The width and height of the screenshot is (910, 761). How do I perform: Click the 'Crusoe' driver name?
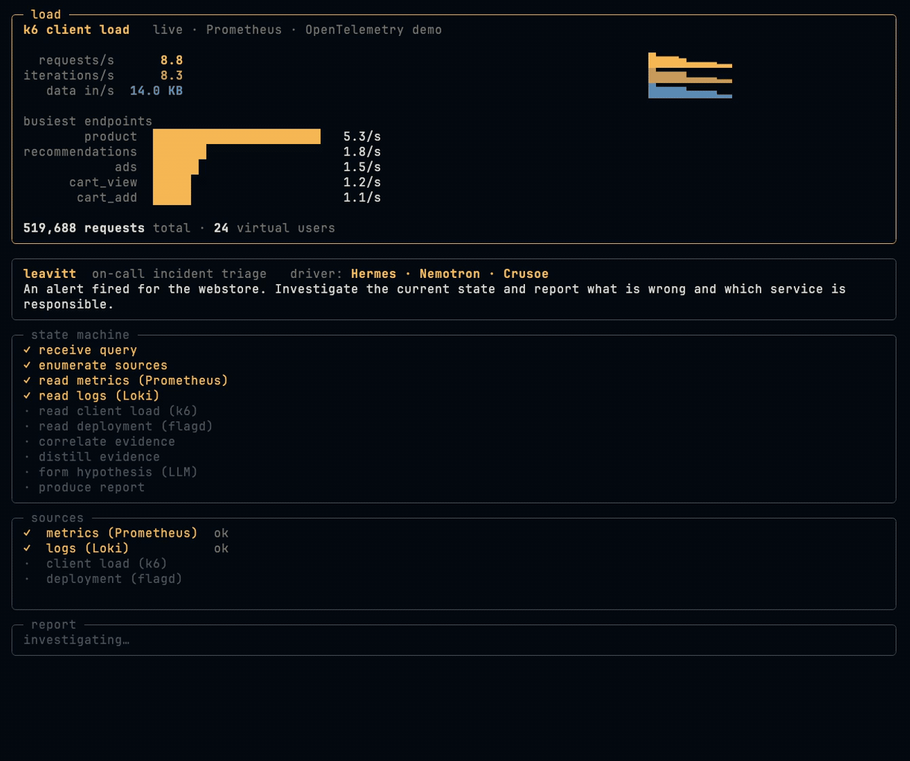526,273
